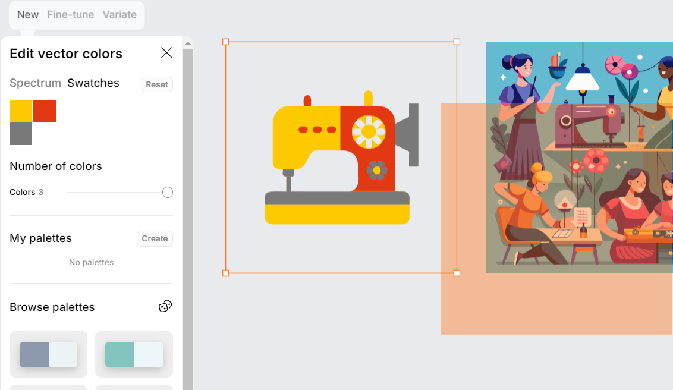Select the Swatches color mode

point(93,83)
